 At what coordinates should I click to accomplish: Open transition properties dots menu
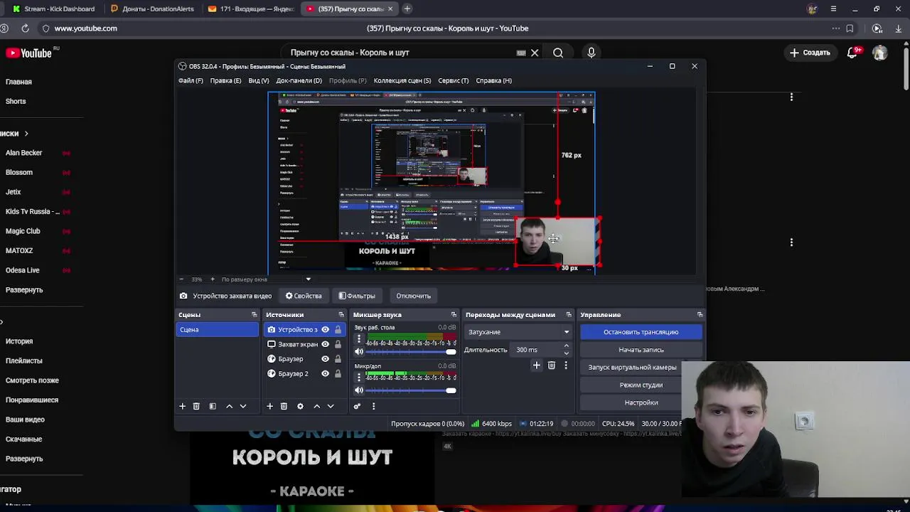[566, 366]
